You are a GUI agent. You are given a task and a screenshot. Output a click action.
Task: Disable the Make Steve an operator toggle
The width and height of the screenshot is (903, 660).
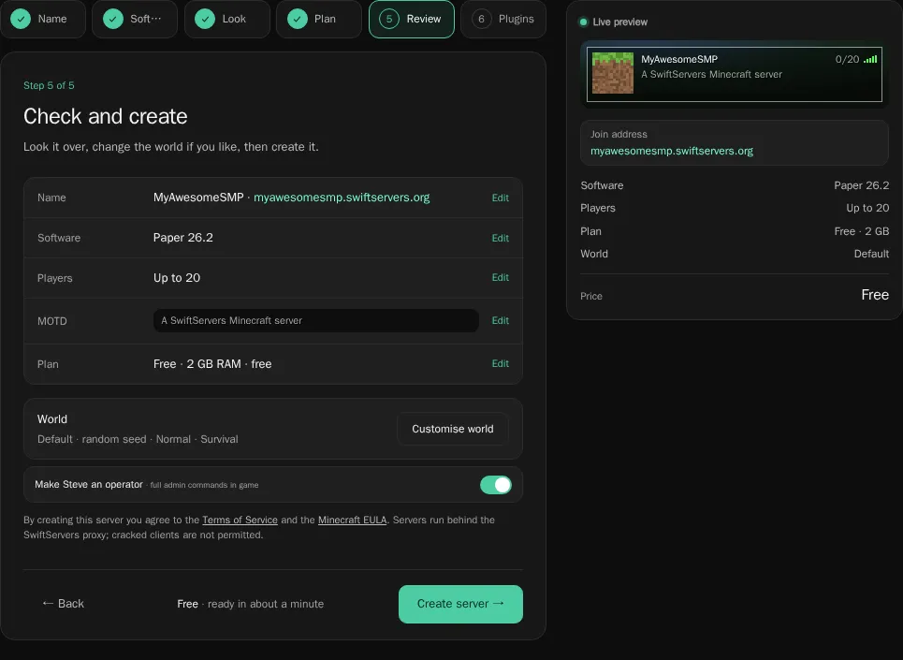click(x=496, y=485)
